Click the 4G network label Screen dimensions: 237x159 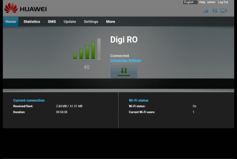pos(87,67)
